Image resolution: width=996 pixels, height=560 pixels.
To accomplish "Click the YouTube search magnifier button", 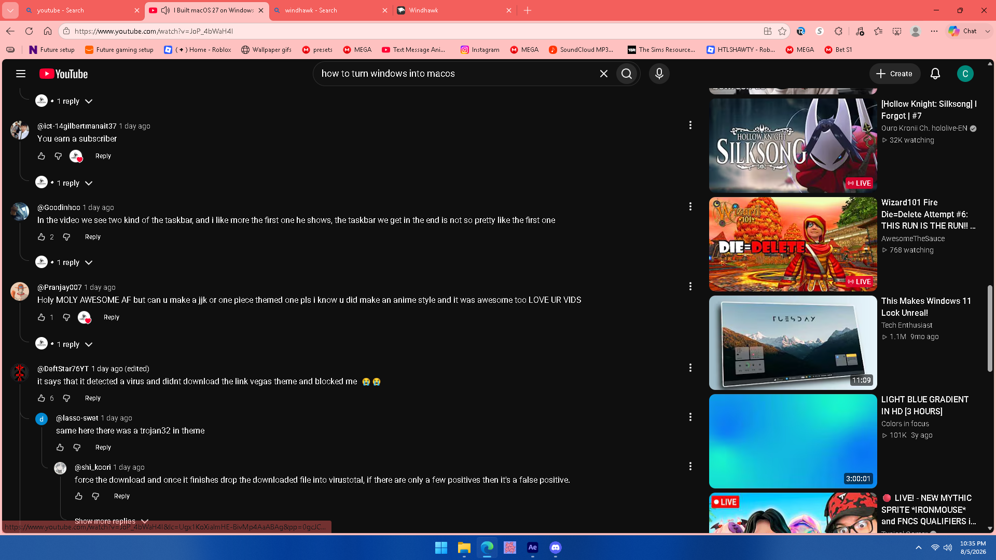I will pyautogui.click(x=627, y=74).
